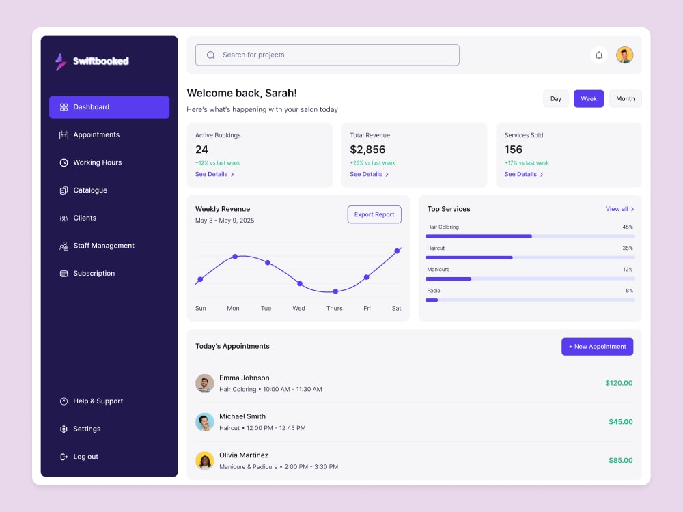
Task: Open the Dashboard menu item
Action: click(109, 107)
